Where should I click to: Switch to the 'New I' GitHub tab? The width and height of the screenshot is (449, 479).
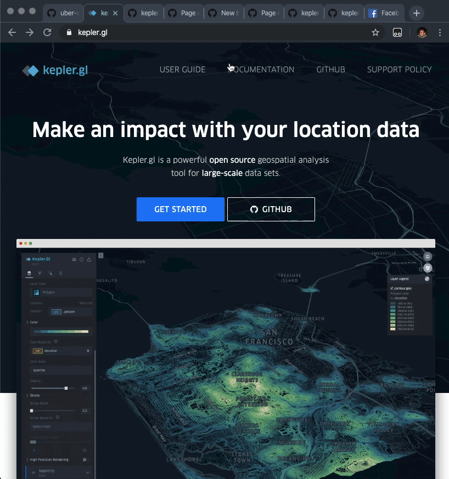(224, 13)
